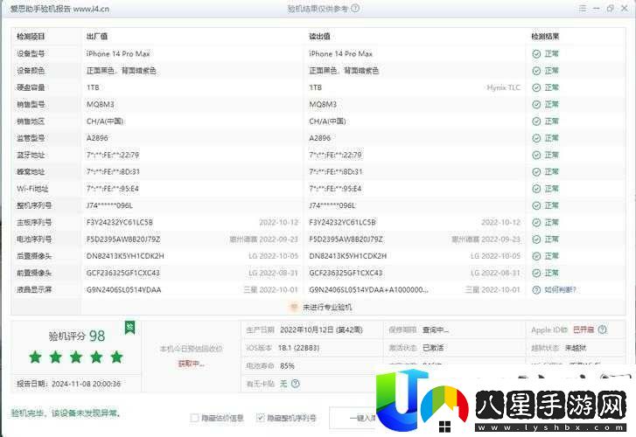The image size is (636, 437).
Task: Click the check icon in the 设备型号 row
Action: pyautogui.click(x=536, y=54)
